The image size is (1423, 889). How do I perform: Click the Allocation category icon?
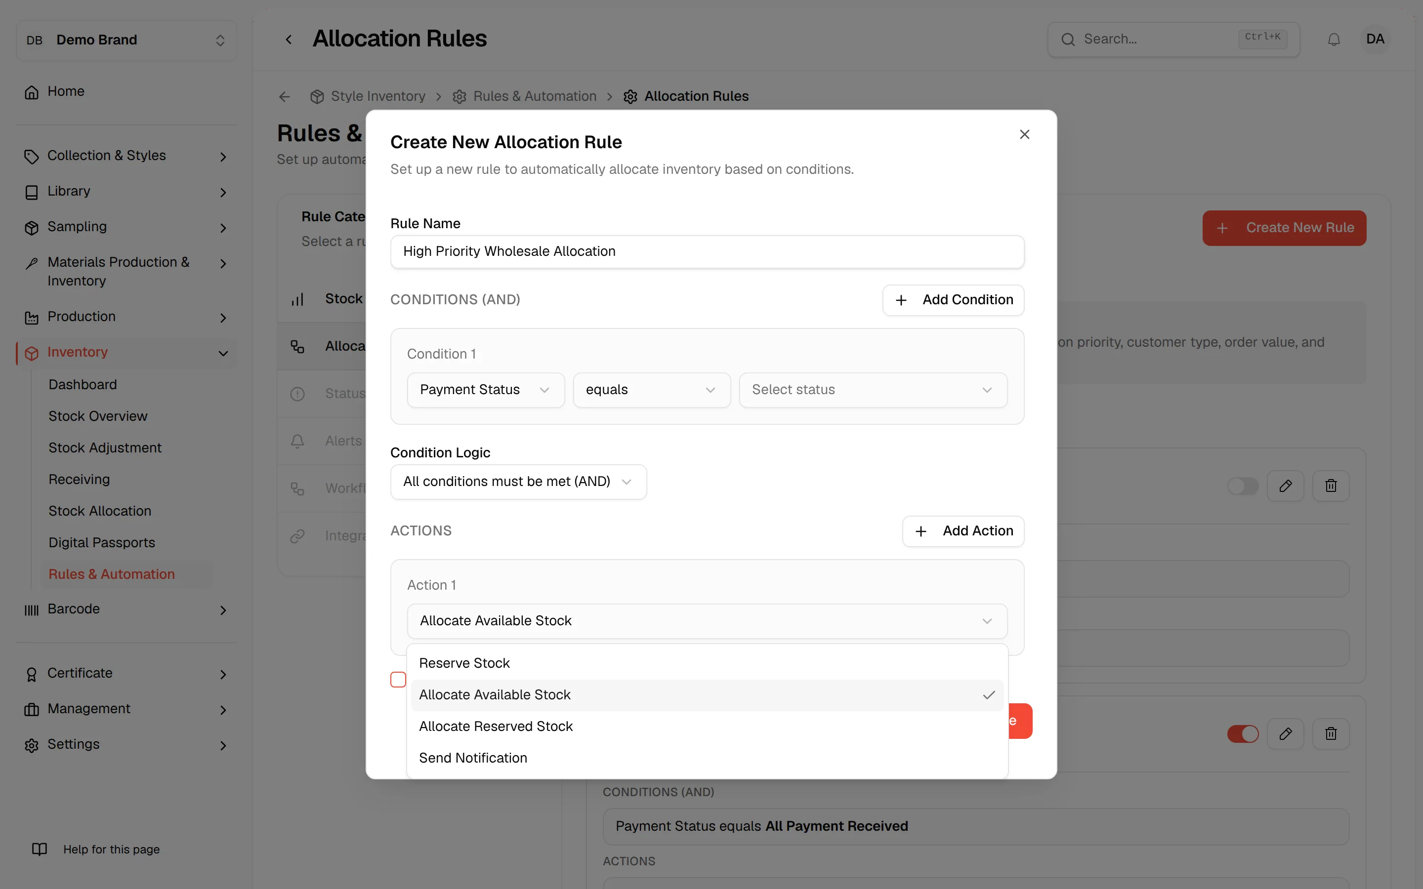pos(297,346)
